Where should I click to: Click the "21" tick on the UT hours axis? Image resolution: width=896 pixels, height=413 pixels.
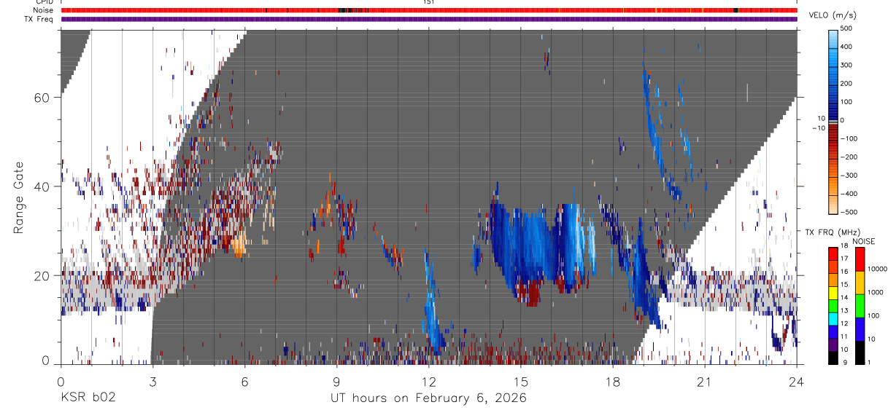tap(704, 382)
